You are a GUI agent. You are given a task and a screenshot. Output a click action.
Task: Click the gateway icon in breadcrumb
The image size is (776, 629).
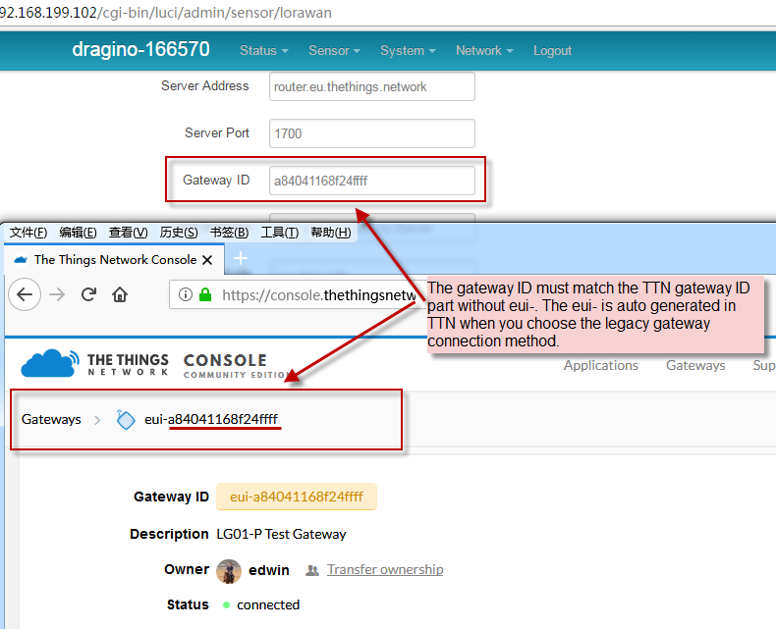coord(125,420)
